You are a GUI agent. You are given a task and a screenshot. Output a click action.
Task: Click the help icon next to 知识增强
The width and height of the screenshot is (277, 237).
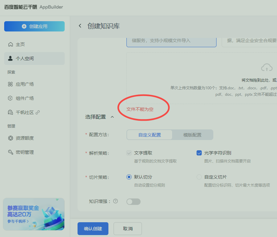115,201
